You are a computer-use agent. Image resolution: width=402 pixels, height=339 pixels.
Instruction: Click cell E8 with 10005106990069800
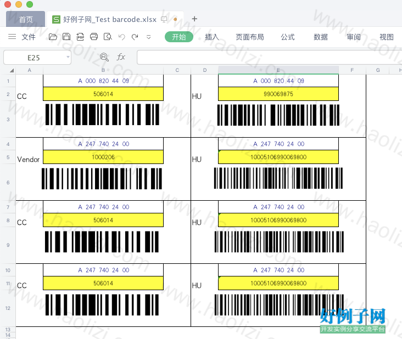click(x=278, y=220)
